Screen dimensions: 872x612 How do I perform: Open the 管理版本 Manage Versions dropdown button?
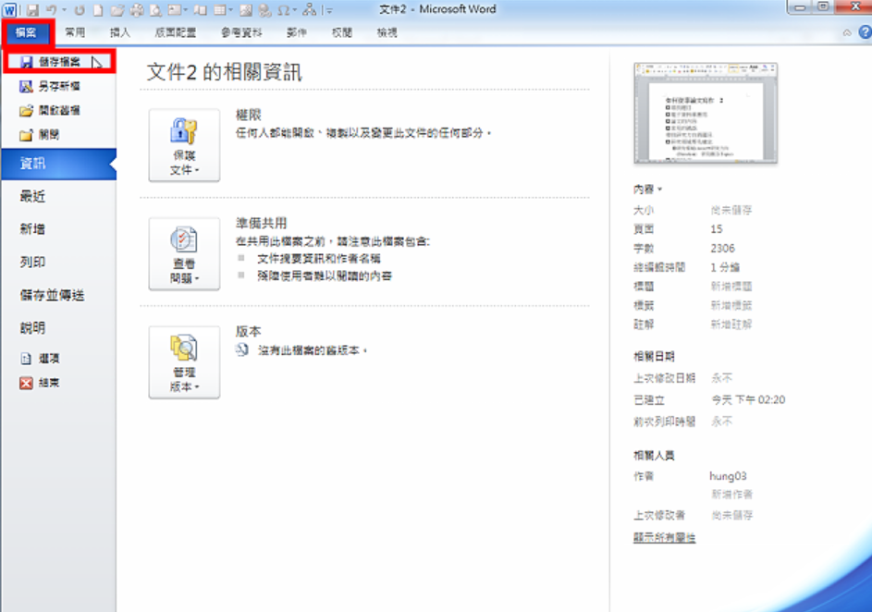pyautogui.click(x=184, y=361)
